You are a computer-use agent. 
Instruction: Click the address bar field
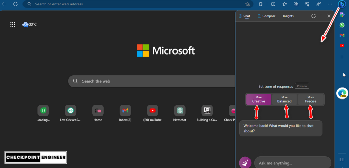[x=138, y=4]
